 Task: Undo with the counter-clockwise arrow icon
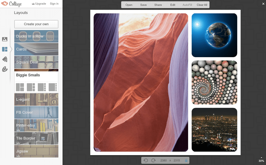tap(146, 160)
